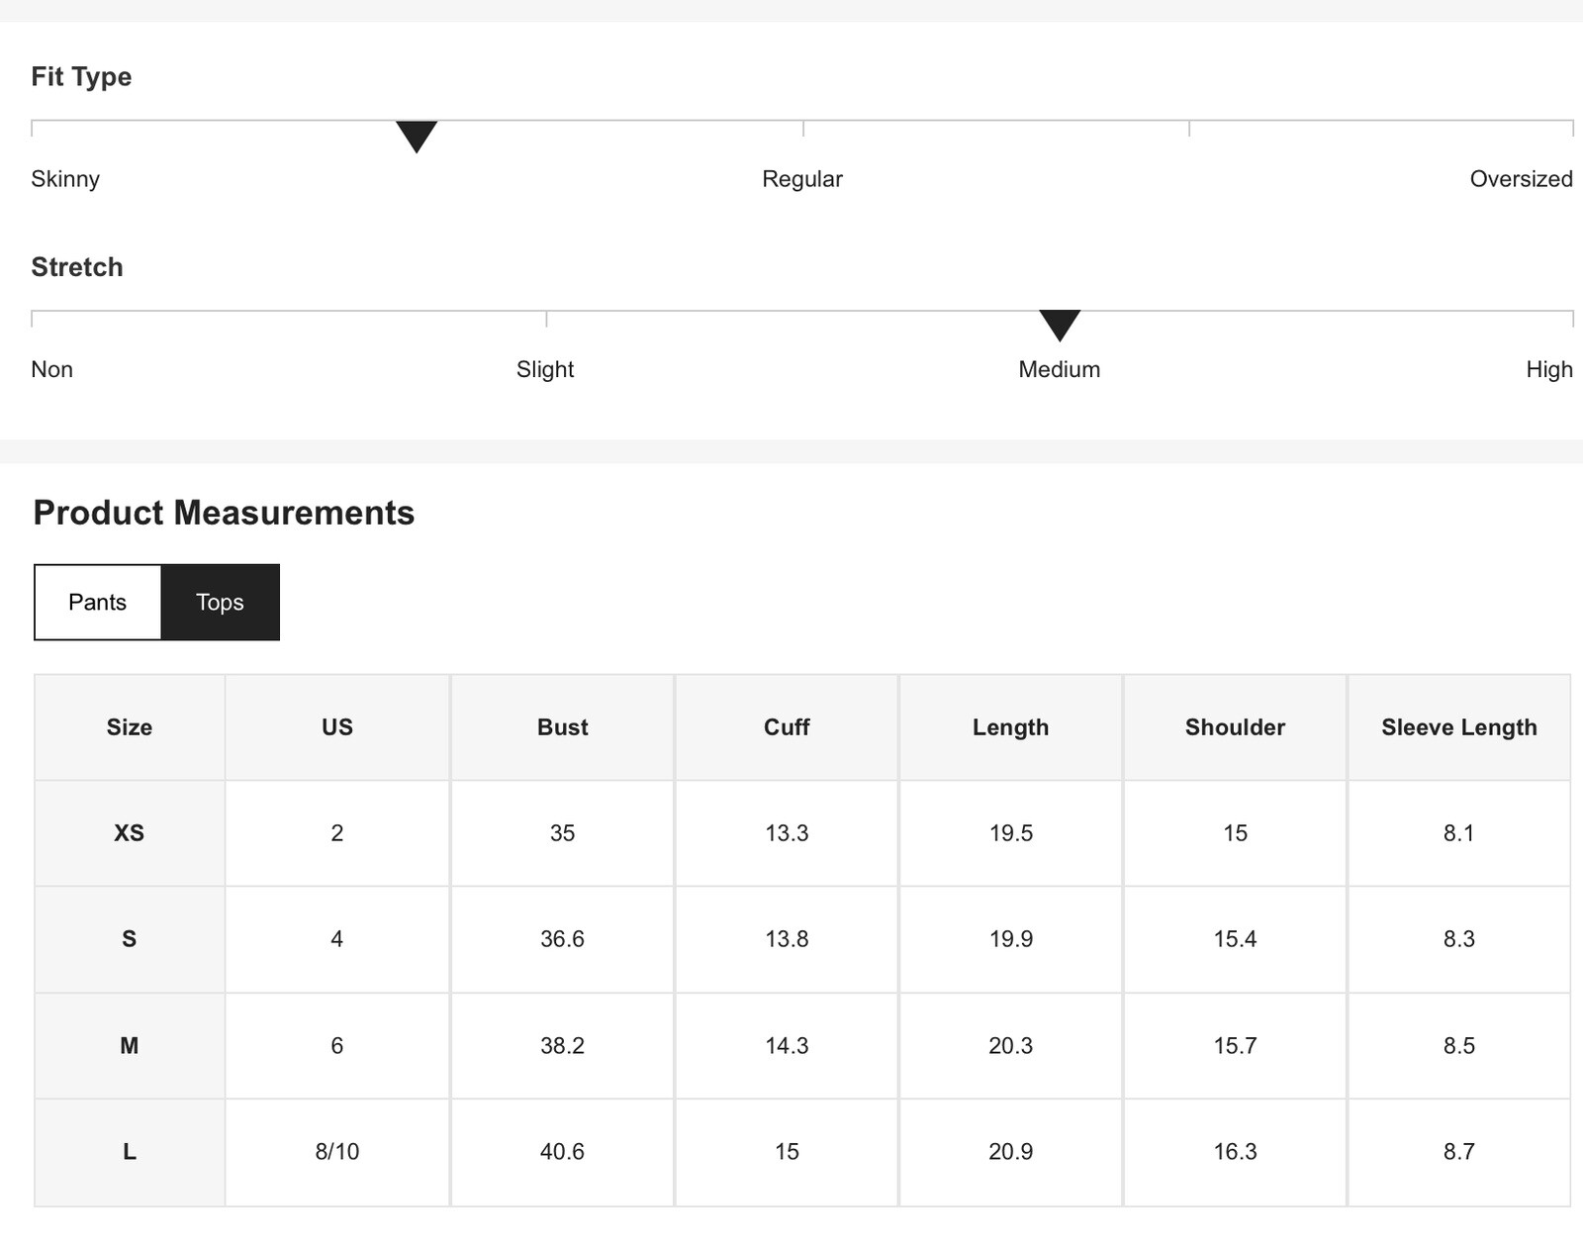This screenshot has height=1245, width=1583.
Task: Click shoulder value 16.3 in L row
Action: click(1235, 1152)
